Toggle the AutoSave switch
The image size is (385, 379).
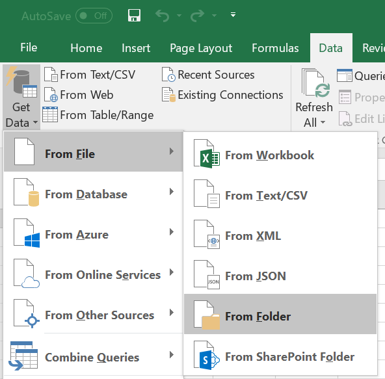pyautogui.click(x=94, y=16)
